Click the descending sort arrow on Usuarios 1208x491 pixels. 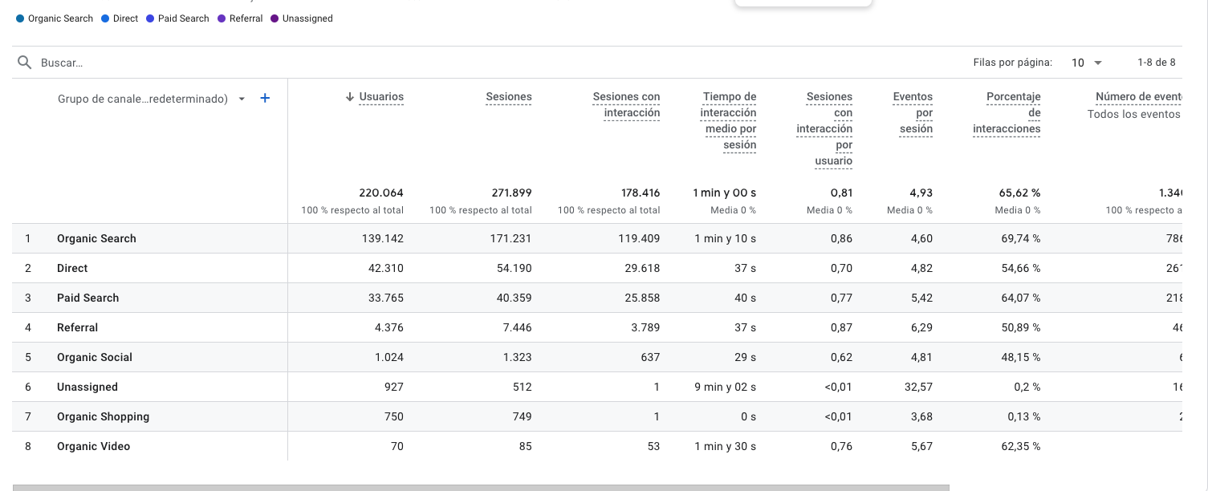coord(350,97)
